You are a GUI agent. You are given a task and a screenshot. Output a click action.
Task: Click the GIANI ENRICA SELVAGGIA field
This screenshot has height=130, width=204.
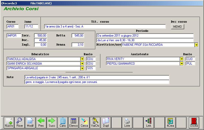(x=44, y=64)
